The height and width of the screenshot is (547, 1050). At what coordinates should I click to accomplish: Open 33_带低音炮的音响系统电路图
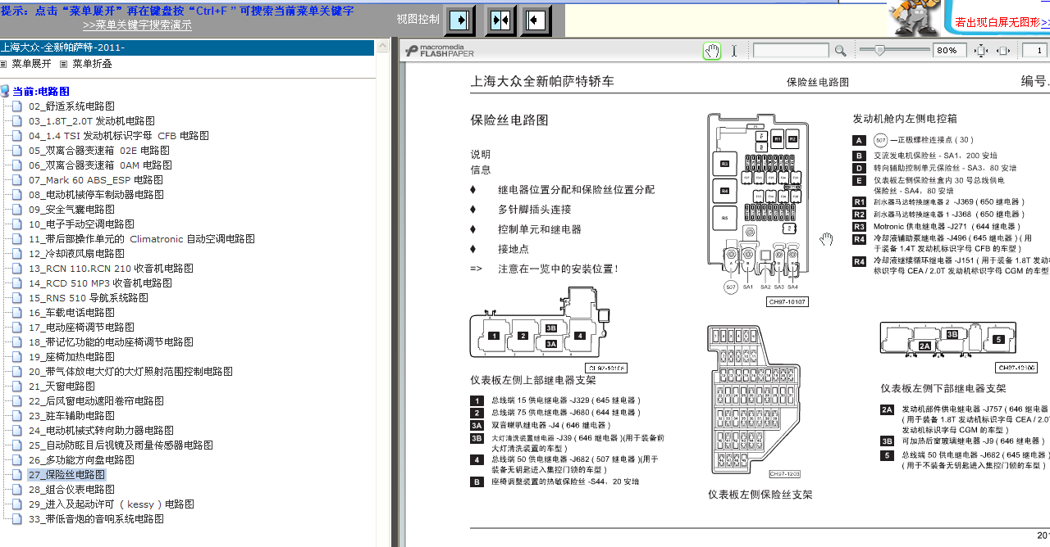(96, 519)
